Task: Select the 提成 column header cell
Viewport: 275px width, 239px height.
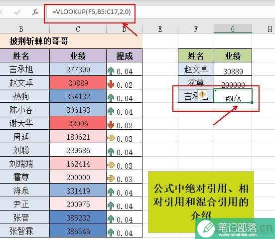Action: point(124,56)
